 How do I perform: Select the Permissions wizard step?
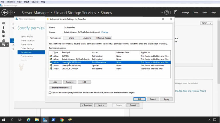(x=31, y=52)
